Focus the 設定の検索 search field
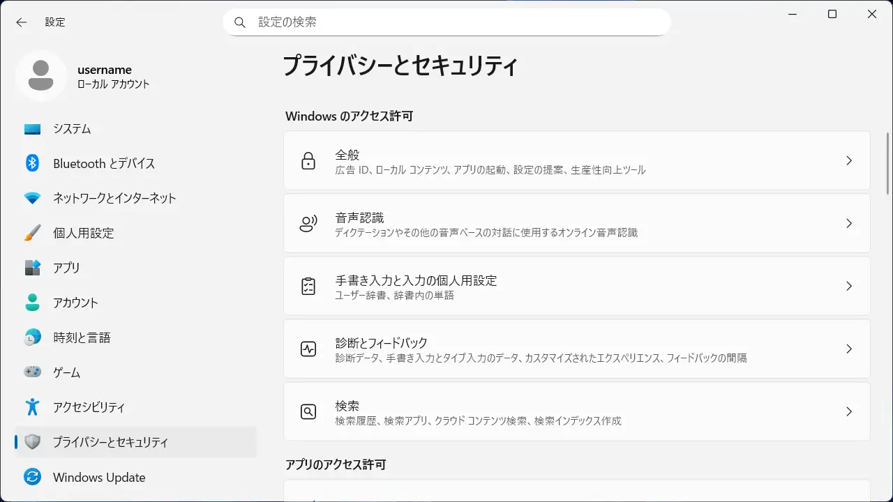The height and width of the screenshot is (502, 893). tap(453, 22)
